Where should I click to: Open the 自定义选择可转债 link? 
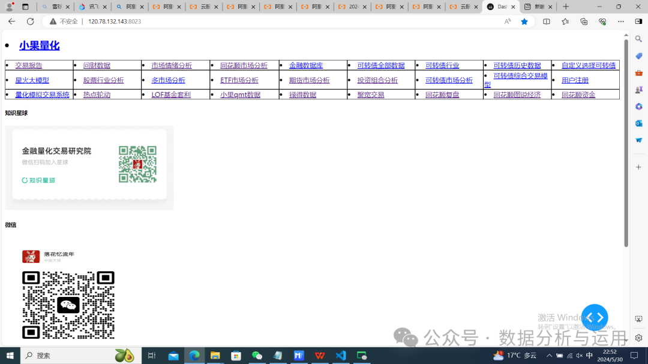(589, 65)
